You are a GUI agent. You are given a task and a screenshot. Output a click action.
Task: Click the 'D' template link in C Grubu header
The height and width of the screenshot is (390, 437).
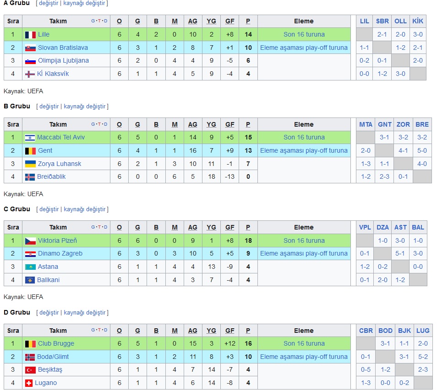tap(106, 227)
